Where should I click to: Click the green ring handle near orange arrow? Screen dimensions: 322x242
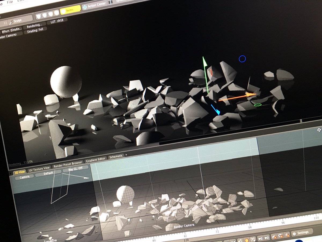point(258,105)
